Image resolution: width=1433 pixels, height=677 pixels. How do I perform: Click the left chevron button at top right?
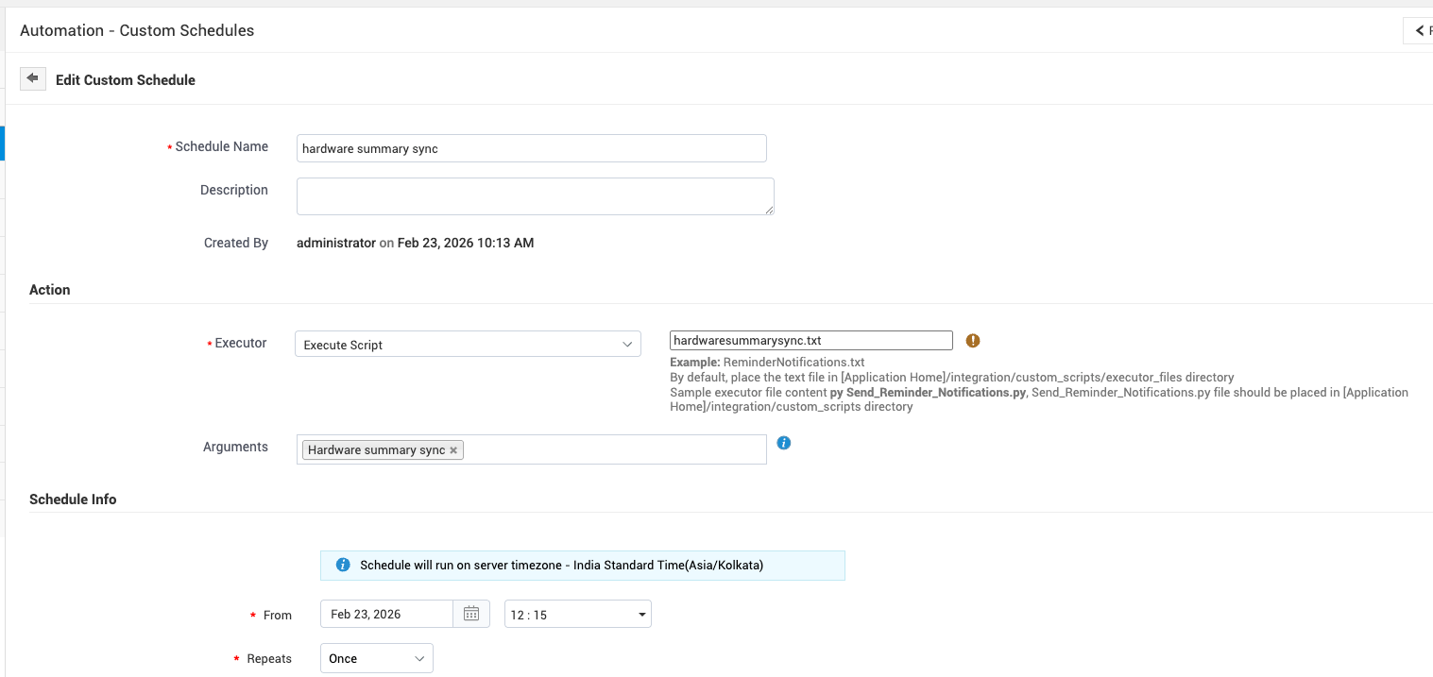pyautogui.click(x=1419, y=31)
